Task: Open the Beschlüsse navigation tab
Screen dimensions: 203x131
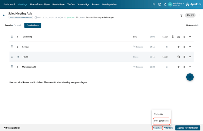Action: (x=58, y=5)
